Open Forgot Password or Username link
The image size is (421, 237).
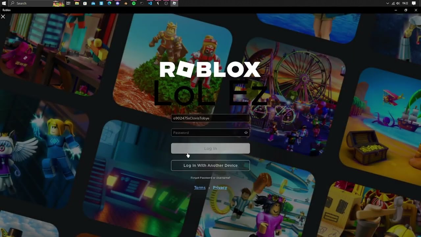pos(210,178)
